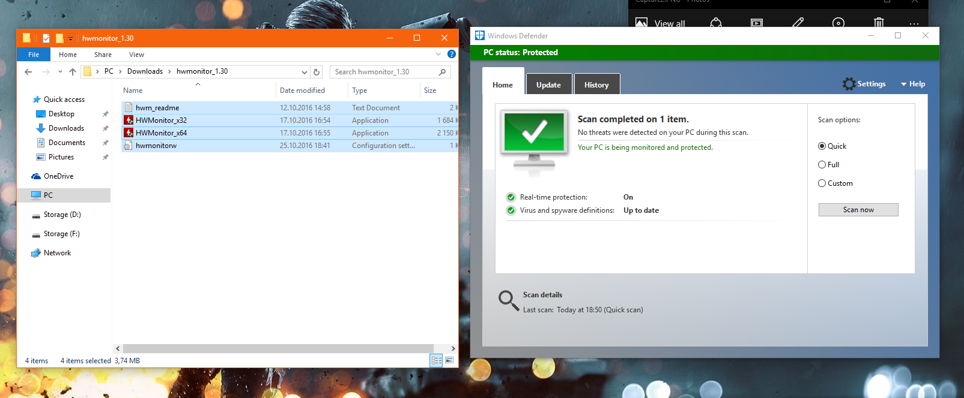Switch to large icons view layout

(x=449, y=360)
